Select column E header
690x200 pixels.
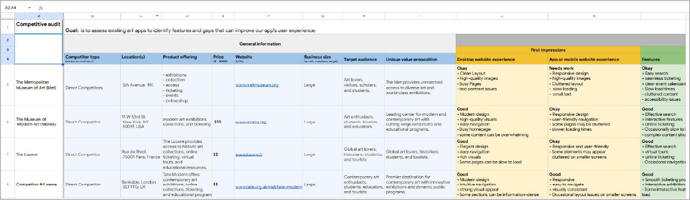[223, 17]
